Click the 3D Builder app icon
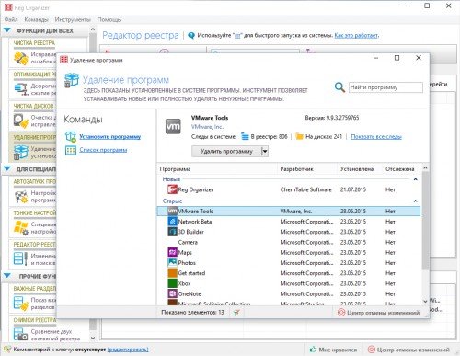The width and height of the screenshot is (460, 356). tap(172, 232)
